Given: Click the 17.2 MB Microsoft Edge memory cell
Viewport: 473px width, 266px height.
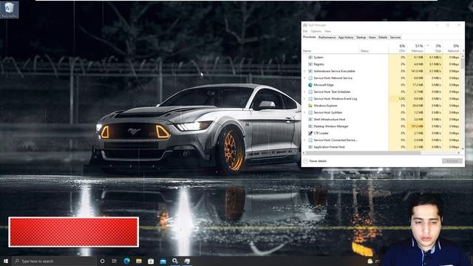Looking at the screenshot, I should tap(416, 85).
